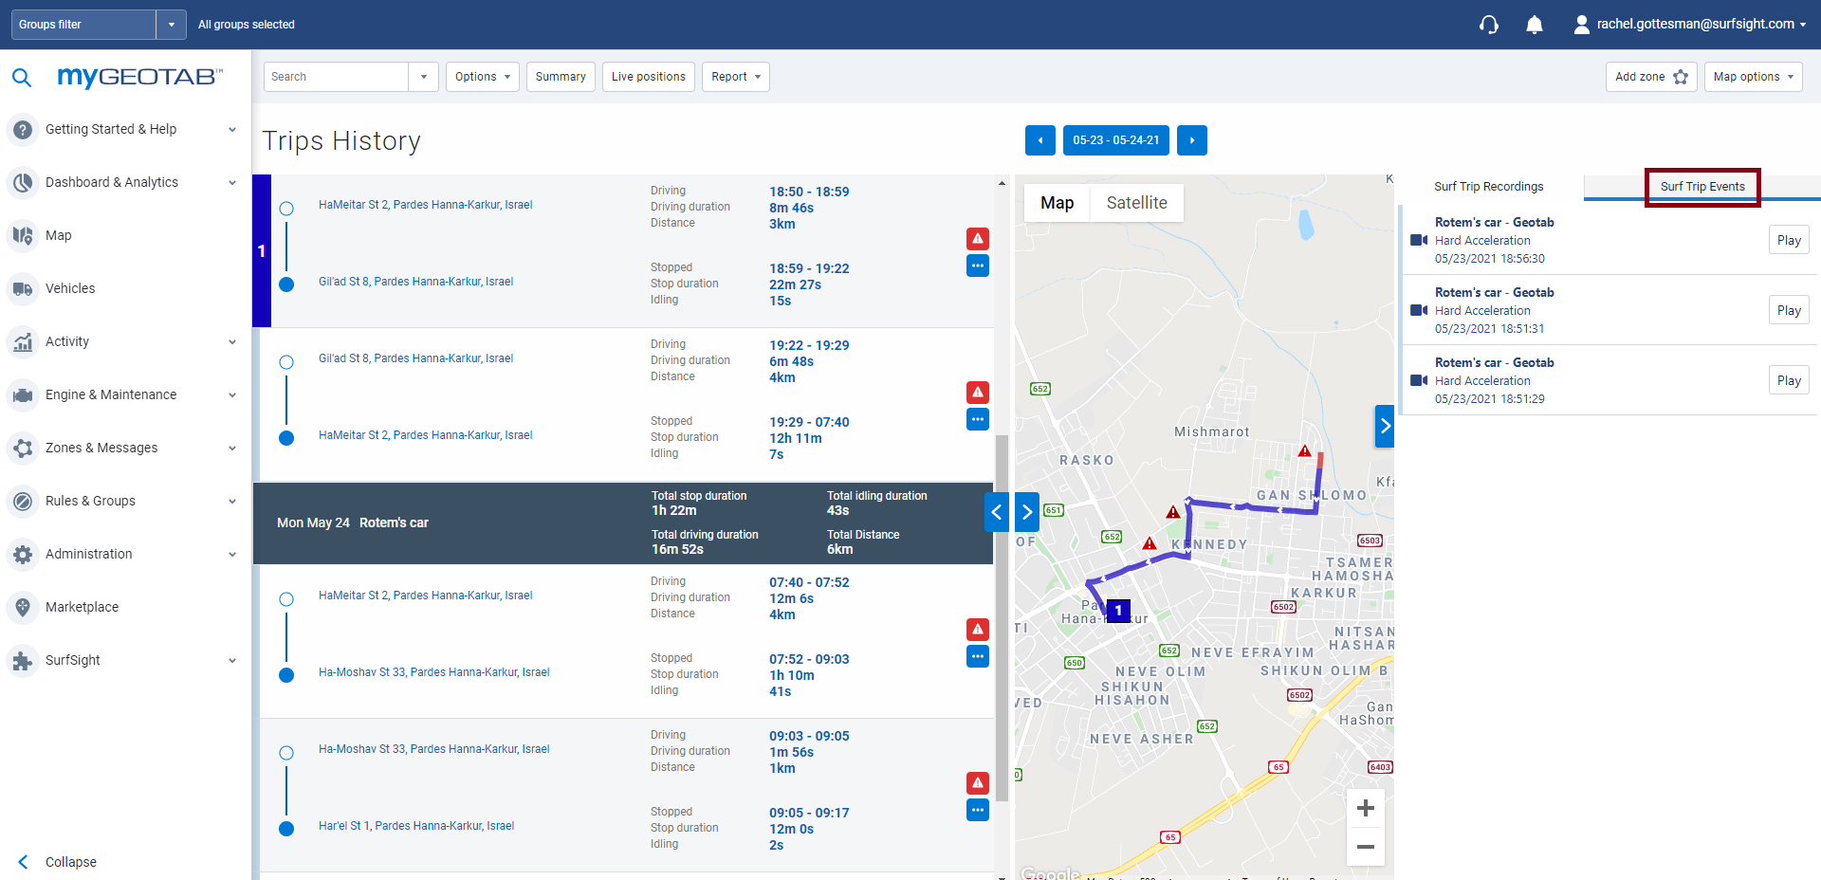Select the 05-23 - 05-24-21 date range
This screenshot has width=1821, height=880.
1116,140
